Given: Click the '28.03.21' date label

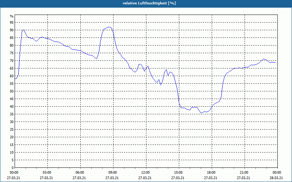Looking at the screenshot, I should tap(276, 178).
